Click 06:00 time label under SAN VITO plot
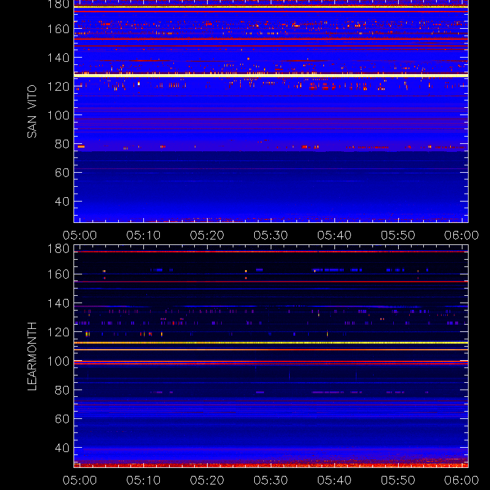The height and width of the screenshot is (490, 490). (x=462, y=235)
